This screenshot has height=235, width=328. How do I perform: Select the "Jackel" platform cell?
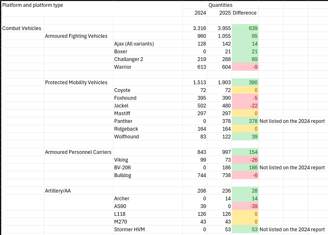coord(148,105)
